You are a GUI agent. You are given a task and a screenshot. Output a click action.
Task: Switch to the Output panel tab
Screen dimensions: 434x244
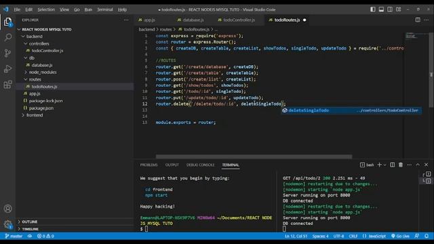172,165
